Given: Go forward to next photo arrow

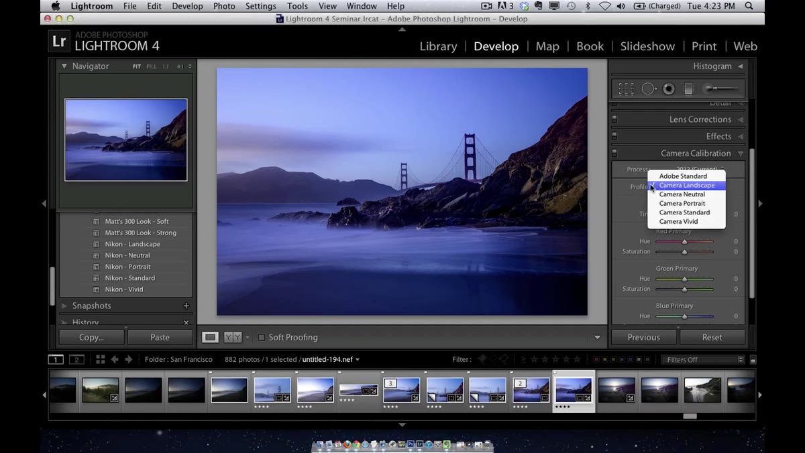Looking at the screenshot, I should (129, 359).
